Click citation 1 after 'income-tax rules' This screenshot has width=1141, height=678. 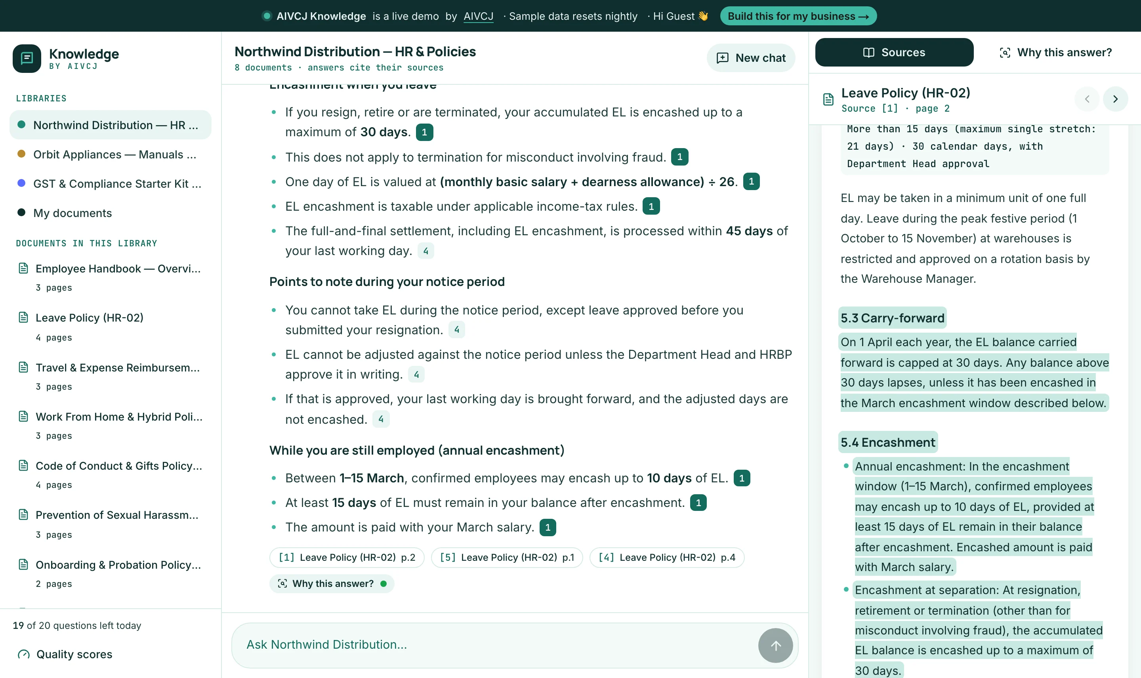click(x=651, y=206)
